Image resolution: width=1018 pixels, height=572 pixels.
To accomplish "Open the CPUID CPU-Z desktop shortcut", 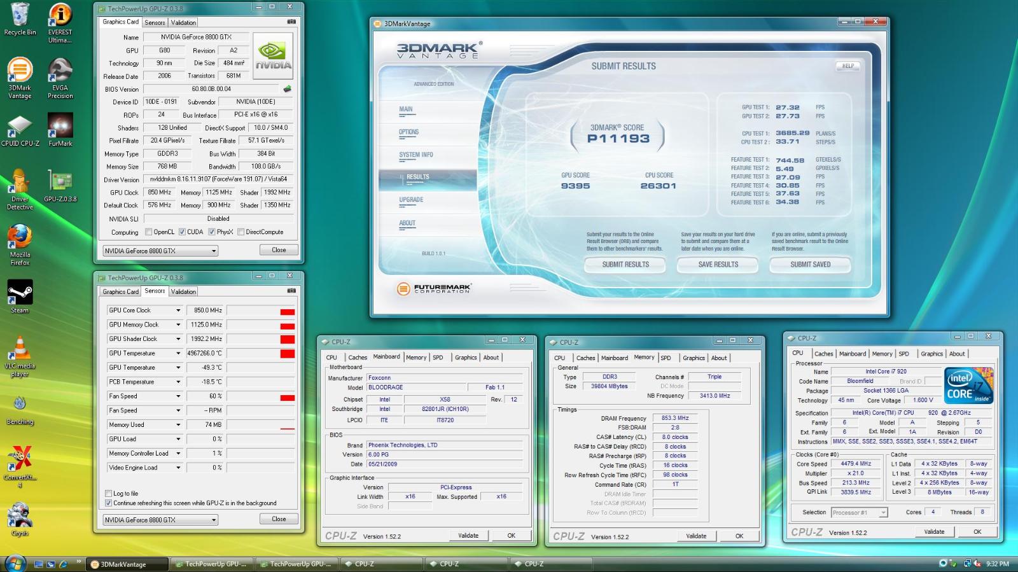I will [20, 130].
